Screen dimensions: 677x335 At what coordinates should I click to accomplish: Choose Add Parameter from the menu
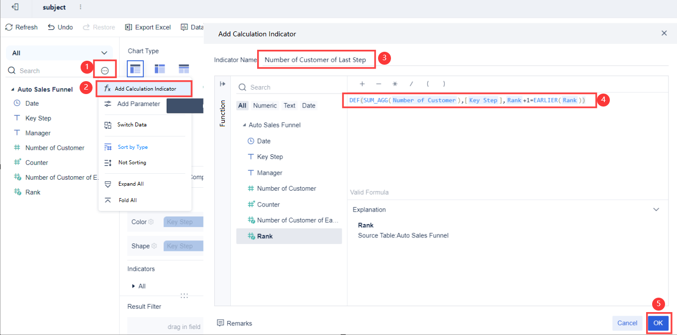coord(138,104)
